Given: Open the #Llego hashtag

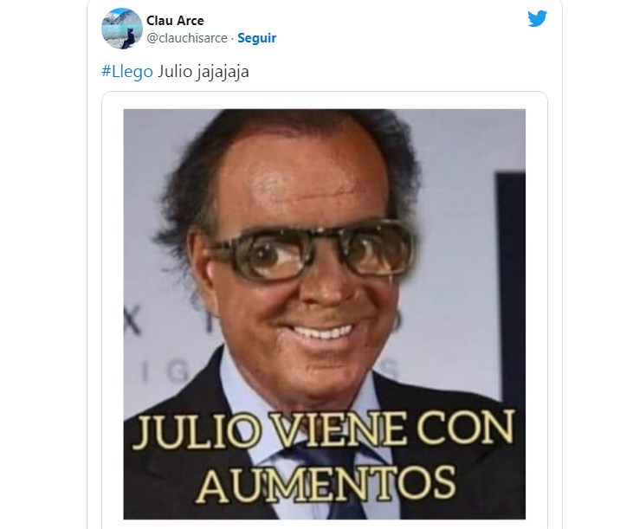Looking at the screenshot, I should (127, 72).
